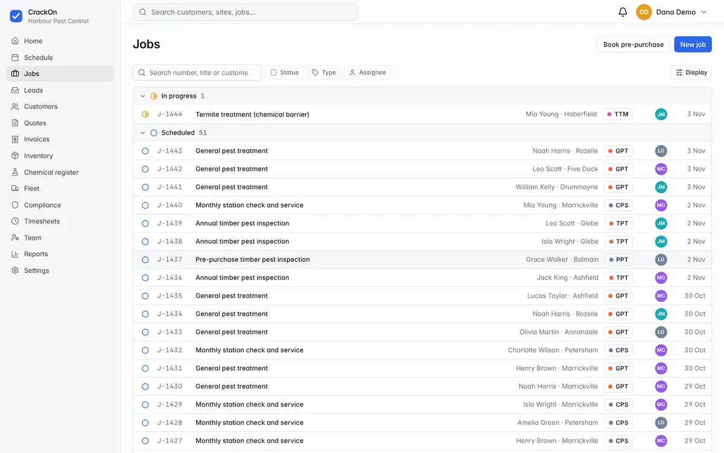Viewport: 724px width, 453px height.
Task: Click LO assignee avatar on J-1443
Action: (x=661, y=151)
